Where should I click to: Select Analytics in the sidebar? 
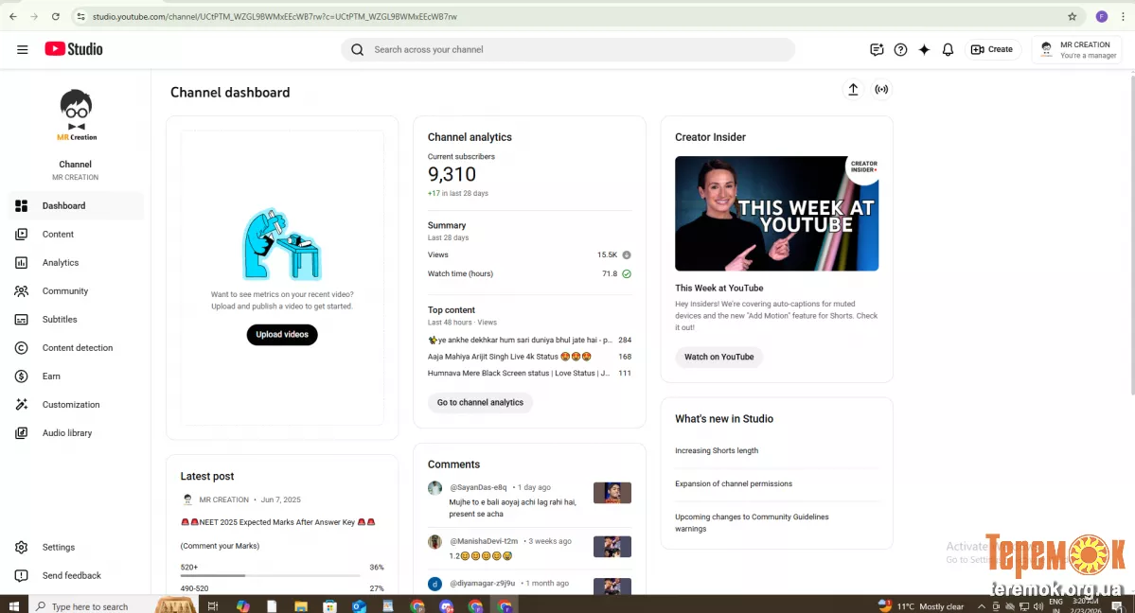[x=61, y=262]
